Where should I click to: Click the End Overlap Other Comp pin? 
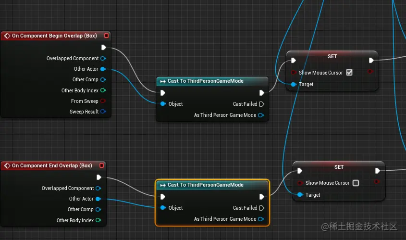coord(98,209)
